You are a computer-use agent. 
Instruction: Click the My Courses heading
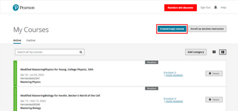31,30
